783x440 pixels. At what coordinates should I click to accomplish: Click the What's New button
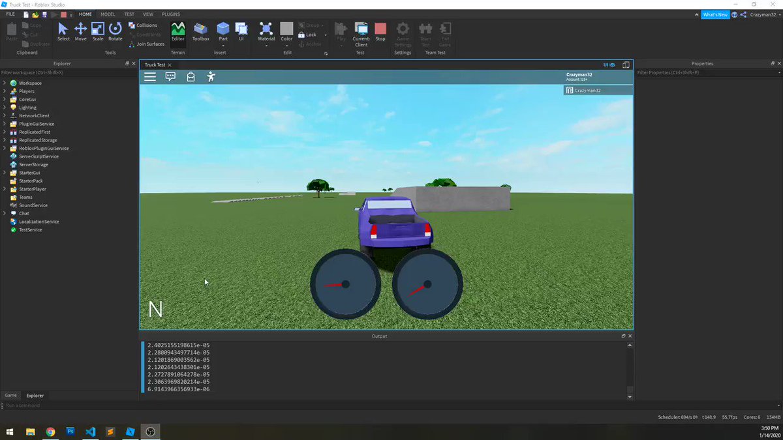(715, 14)
